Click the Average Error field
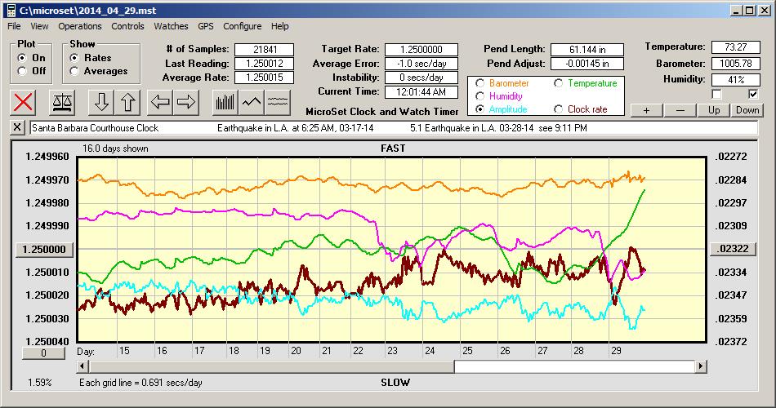Screen dimensions: 776x408 (421, 64)
